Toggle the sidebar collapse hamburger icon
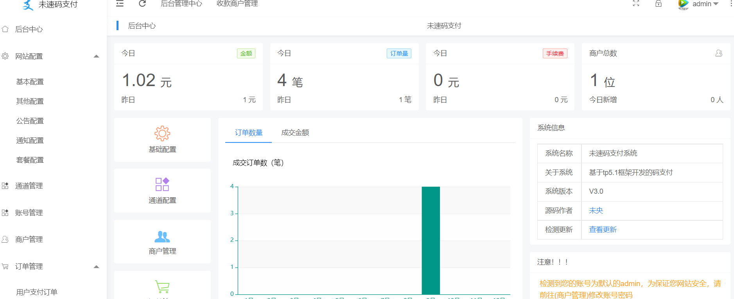The width and height of the screenshot is (734, 299). click(120, 4)
